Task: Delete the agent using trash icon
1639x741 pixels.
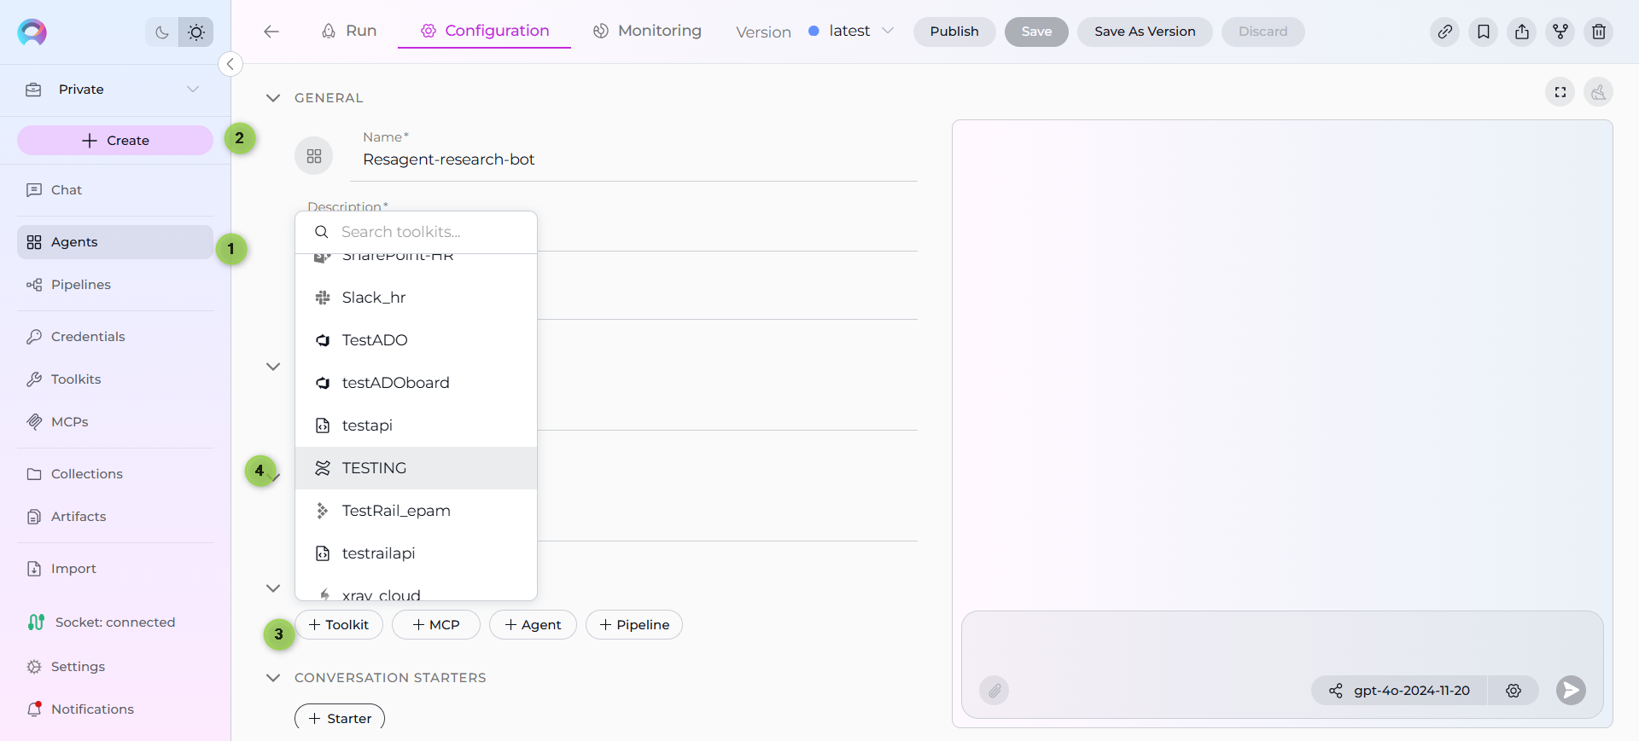Action: click(x=1598, y=32)
